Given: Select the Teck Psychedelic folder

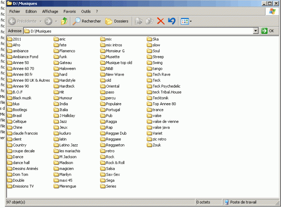Looking at the screenshot, I should click(164, 86).
